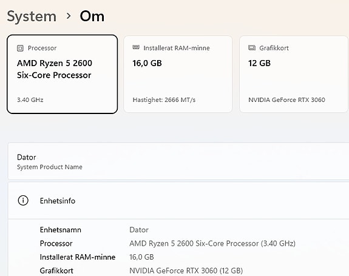Click Installerat RAM-minne label in list
Screen dimensions: 349x276
pyautogui.click(x=78, y=257)
